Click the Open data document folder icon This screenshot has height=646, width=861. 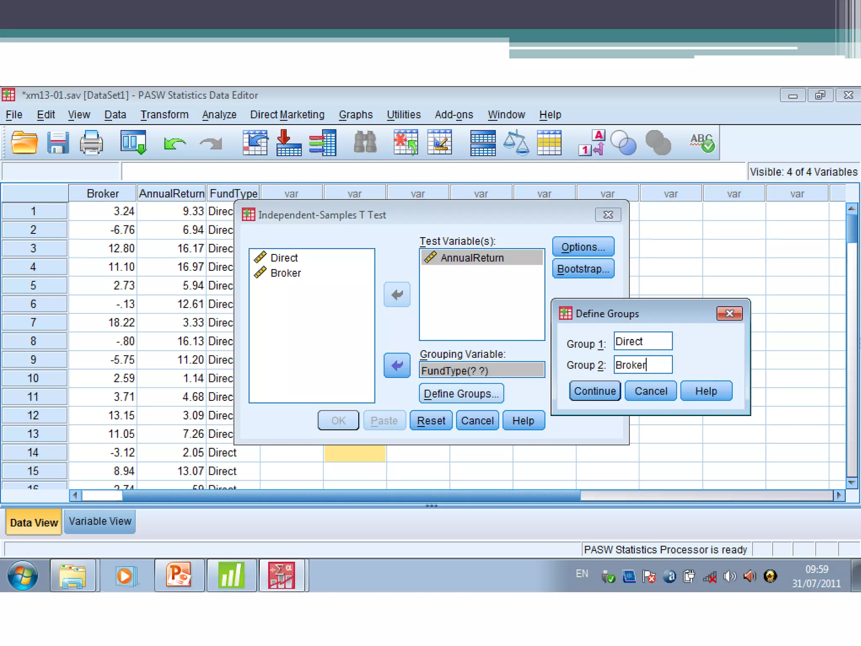coord(24,143)
